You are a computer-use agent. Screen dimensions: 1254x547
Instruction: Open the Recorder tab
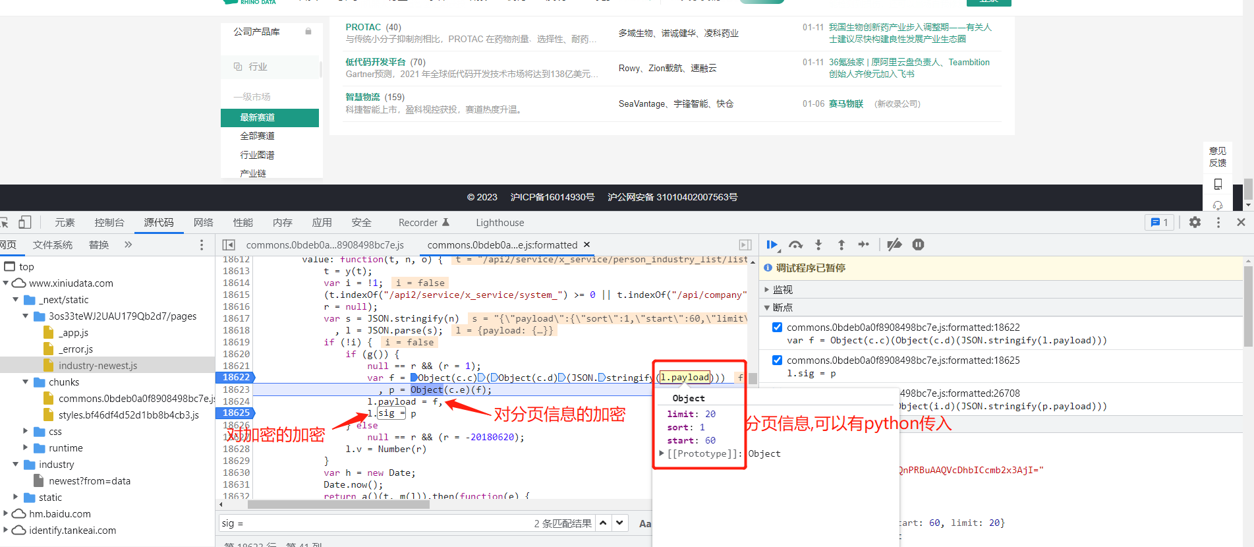point(424,223)
